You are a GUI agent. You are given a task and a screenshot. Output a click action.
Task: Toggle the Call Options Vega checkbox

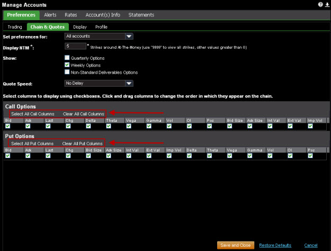(x=129, y=126)
